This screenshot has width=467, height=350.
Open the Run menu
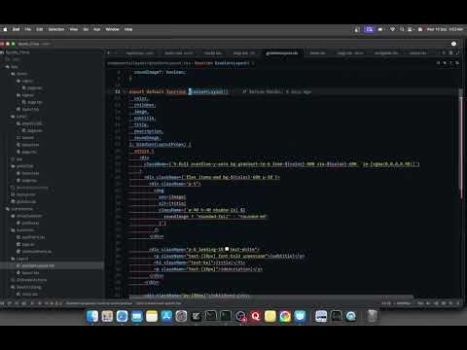(96, 29)
